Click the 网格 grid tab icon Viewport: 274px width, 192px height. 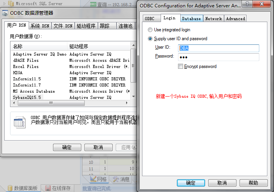click(93, 179)
